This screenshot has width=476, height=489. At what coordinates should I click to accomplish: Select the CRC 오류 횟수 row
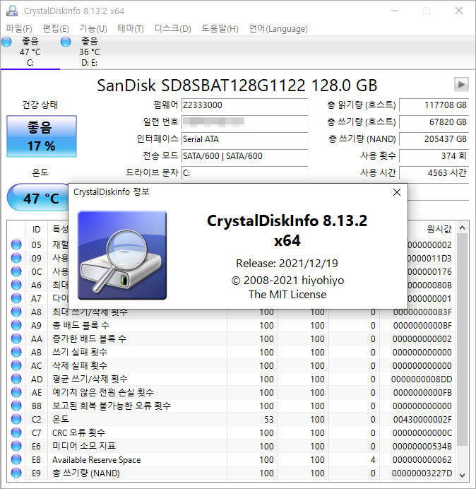[232, 432]
